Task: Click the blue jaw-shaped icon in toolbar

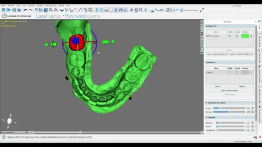Action: 62,10
